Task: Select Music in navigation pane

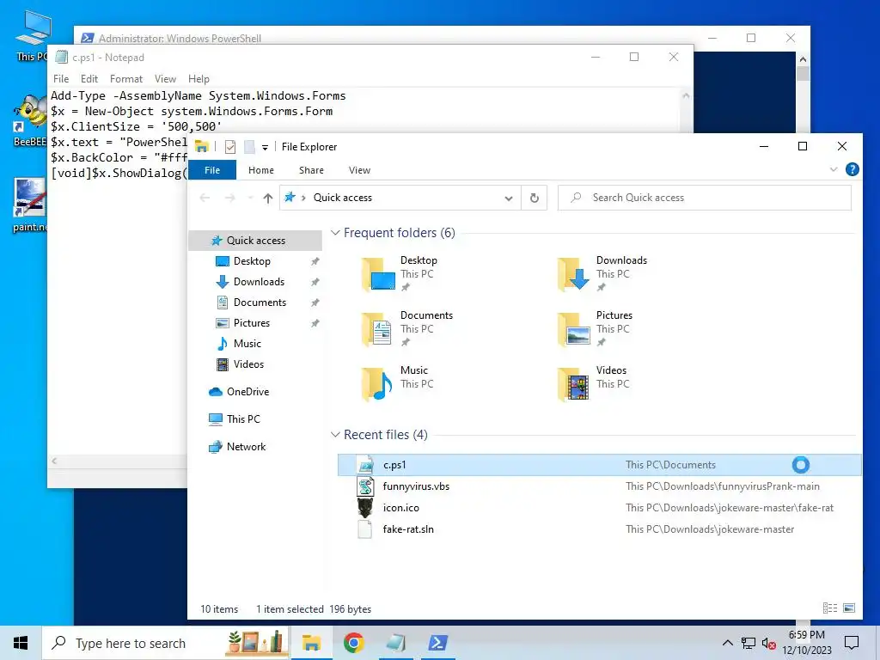Action: click(247, 344)
